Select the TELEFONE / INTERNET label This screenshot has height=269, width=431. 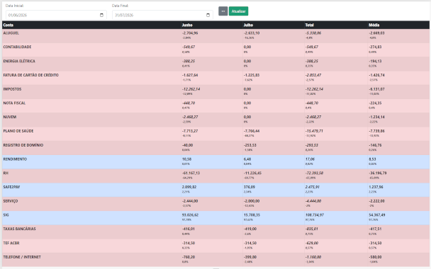coord(22,257)
